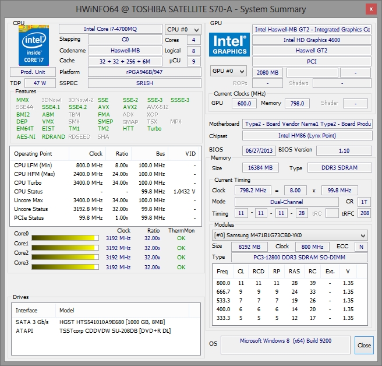The width and height of the screenshot is (382, 366).
Task: Click the SSPEC SR15H field
Action: [144, 83]
